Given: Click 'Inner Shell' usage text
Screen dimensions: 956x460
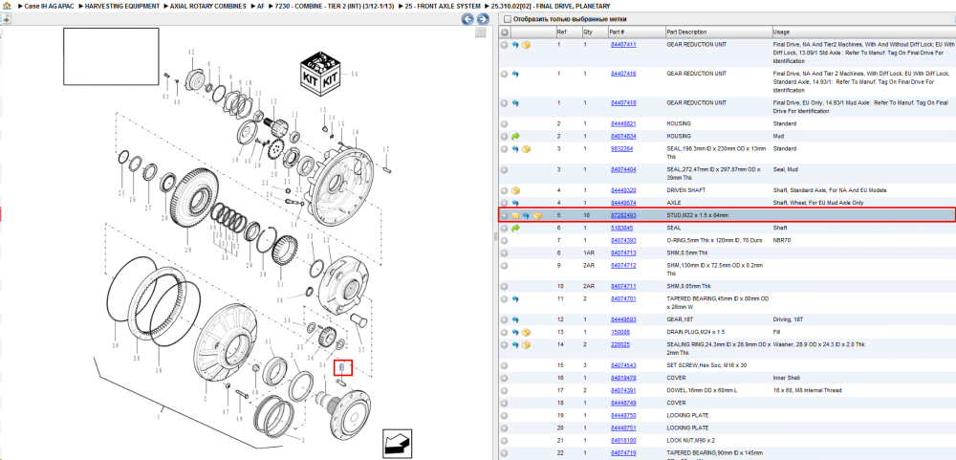Looking at the screenshot, I should [x=786, y=378].
